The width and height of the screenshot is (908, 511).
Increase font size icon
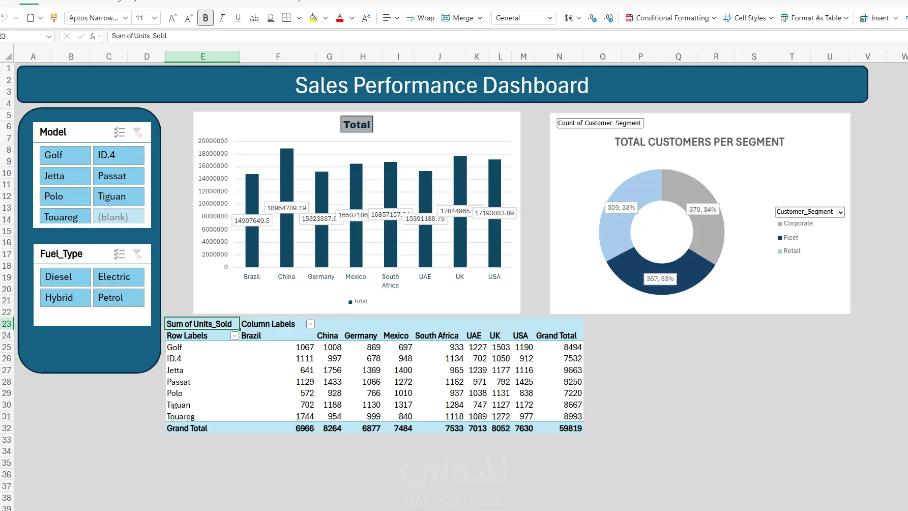point(172,18)
